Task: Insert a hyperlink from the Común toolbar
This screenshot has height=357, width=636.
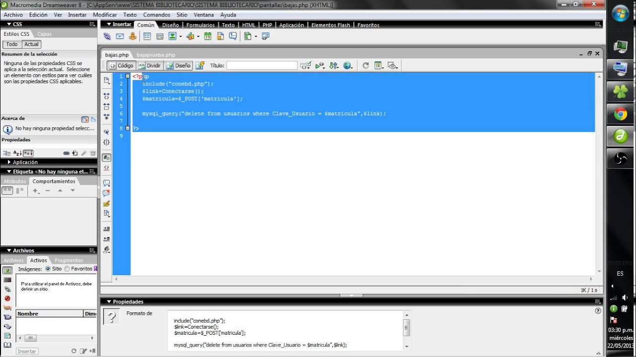Action: [x=107, y=36]
